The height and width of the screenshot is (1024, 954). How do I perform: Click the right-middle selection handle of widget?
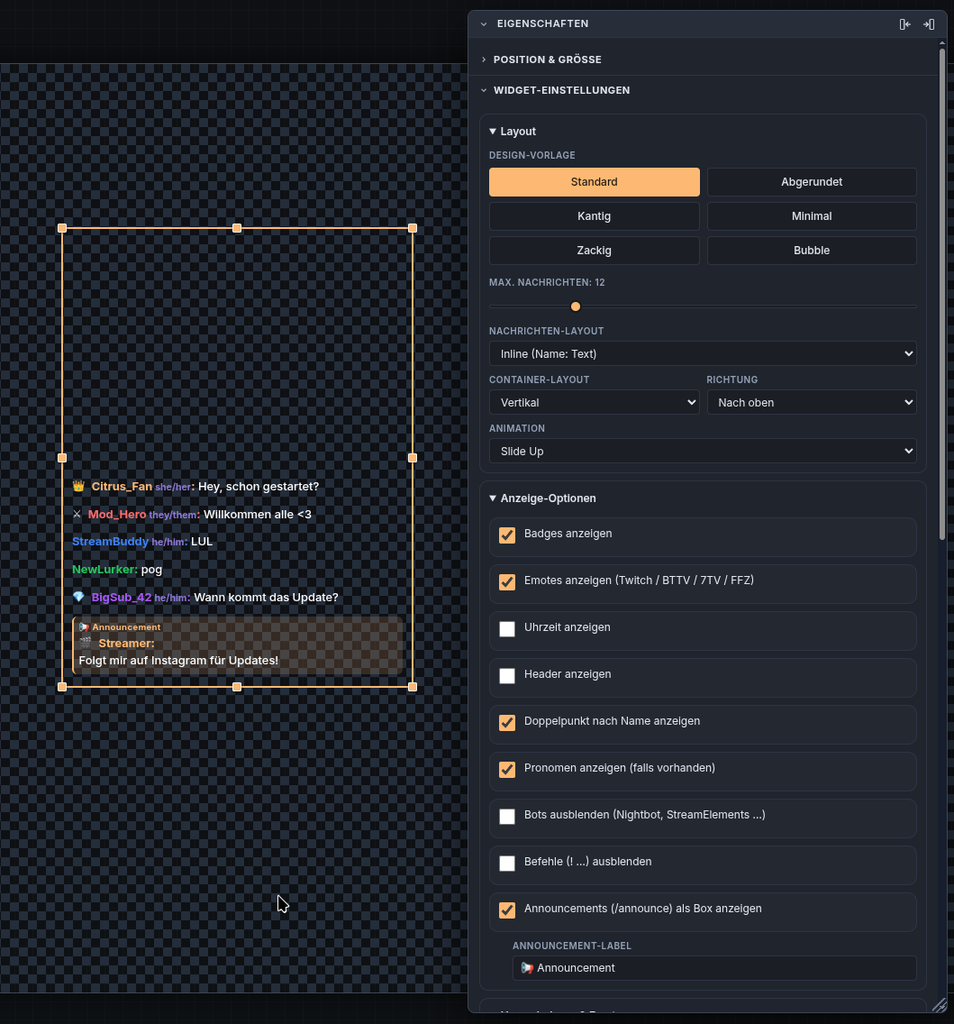(x=413, y=458)
